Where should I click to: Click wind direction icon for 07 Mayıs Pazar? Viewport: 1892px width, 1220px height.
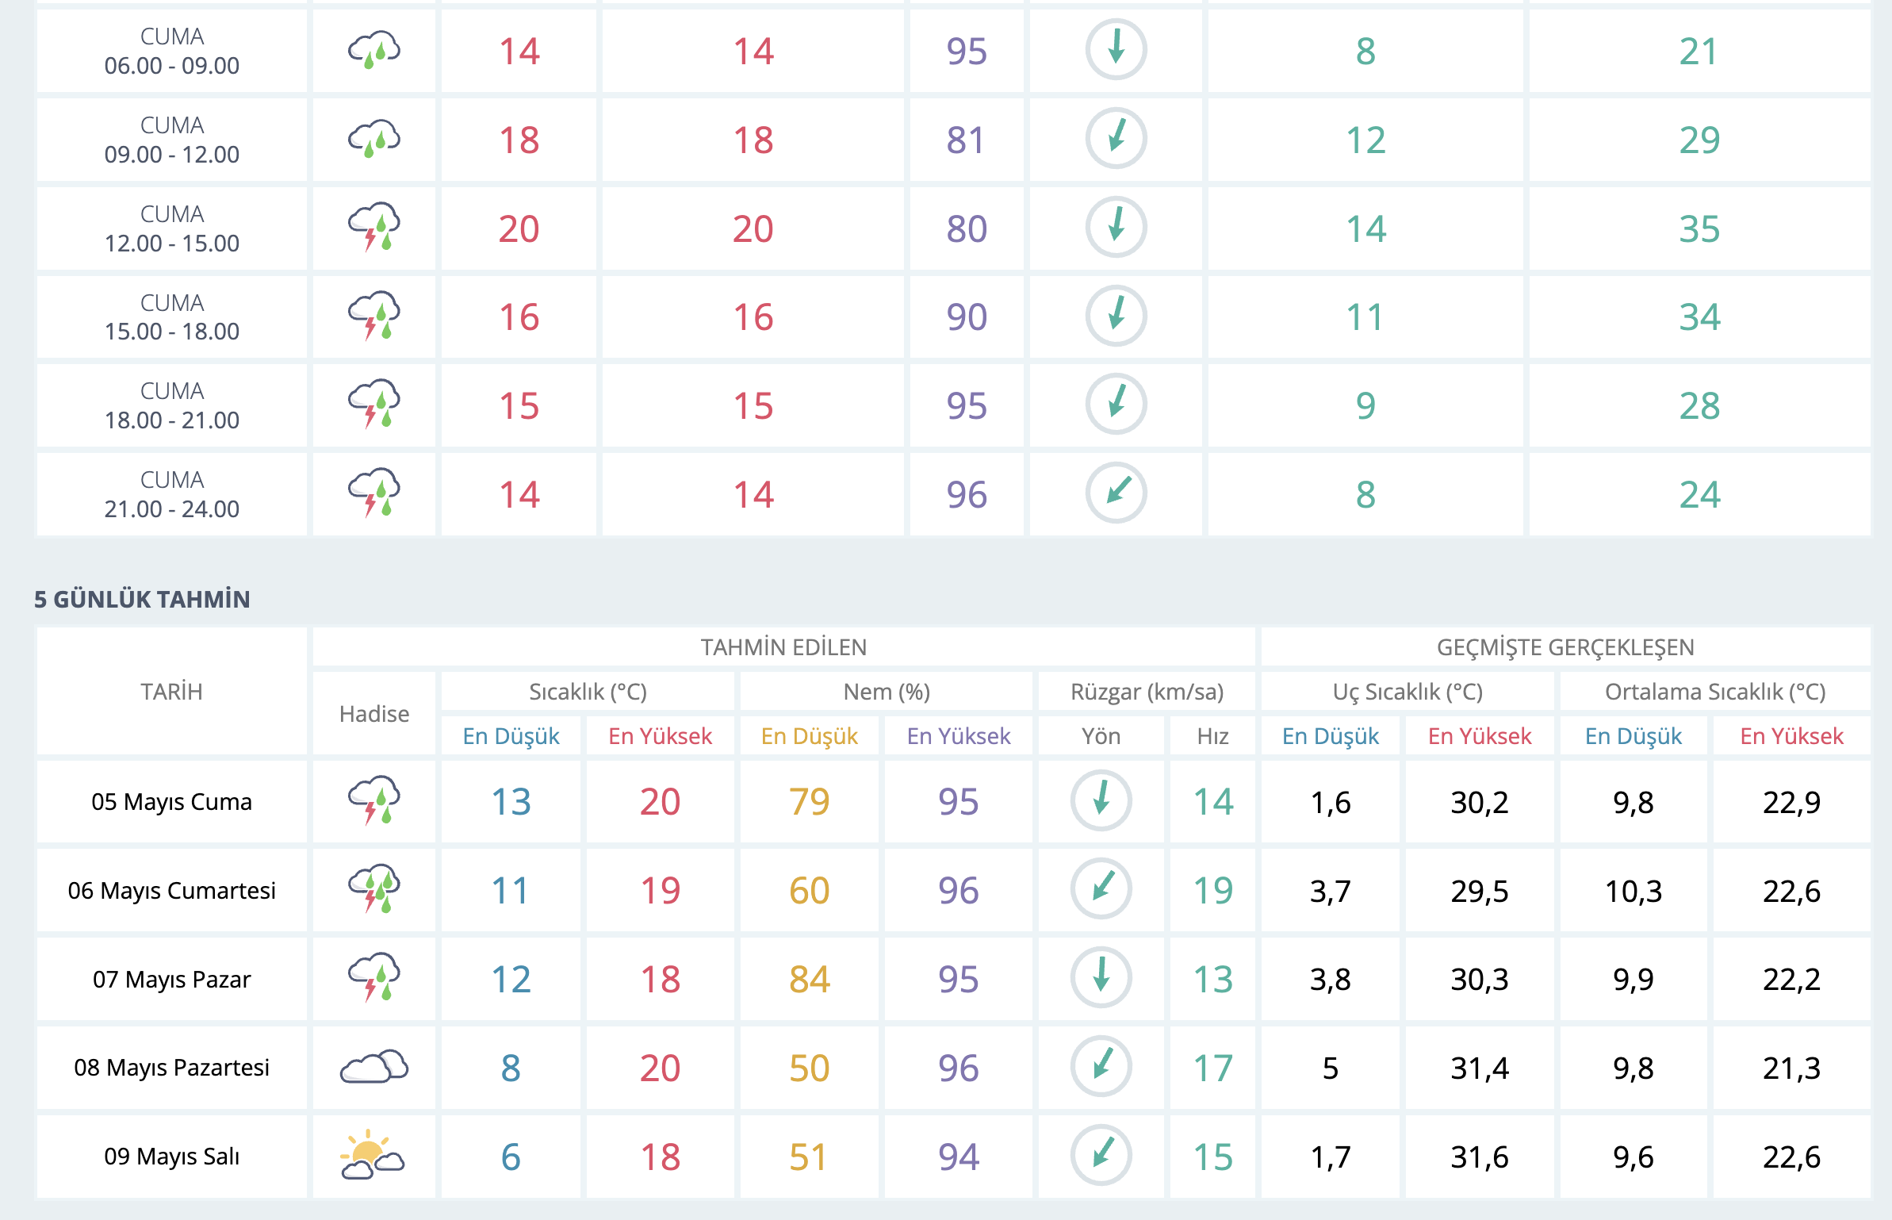(1101, 978)
